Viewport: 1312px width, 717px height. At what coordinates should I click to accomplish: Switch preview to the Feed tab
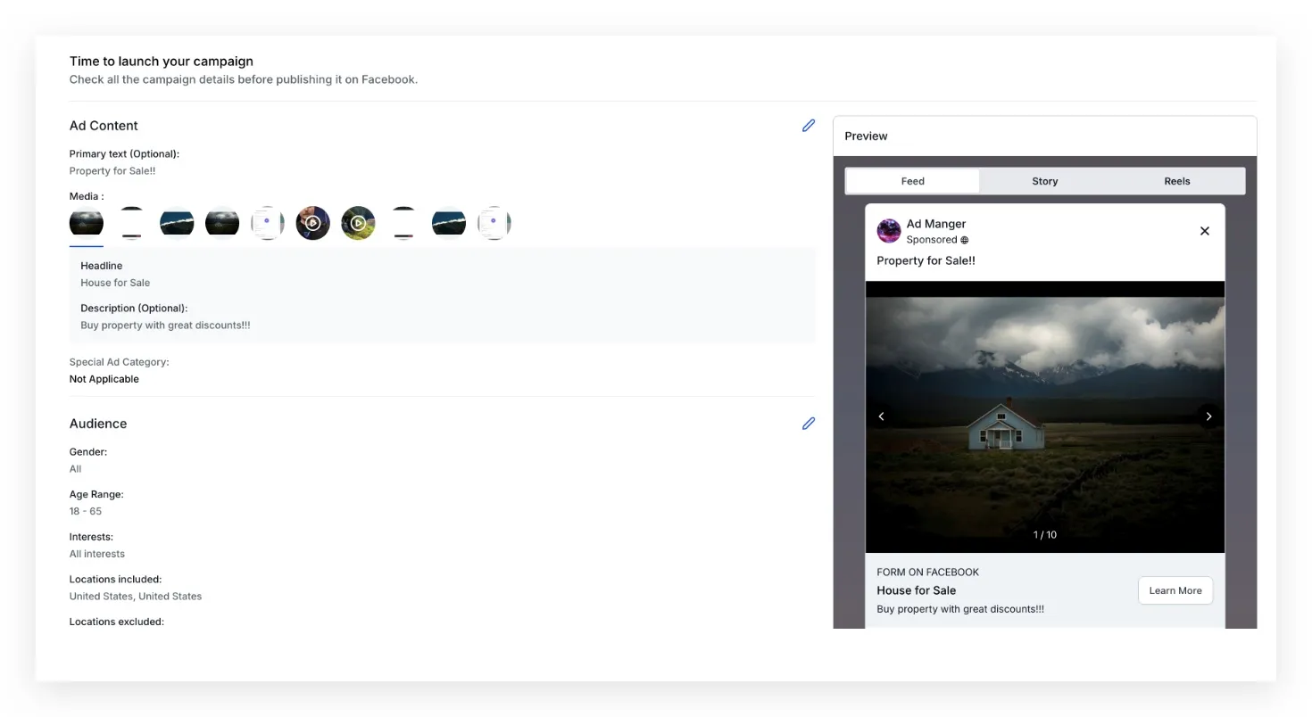pos(912,181)
